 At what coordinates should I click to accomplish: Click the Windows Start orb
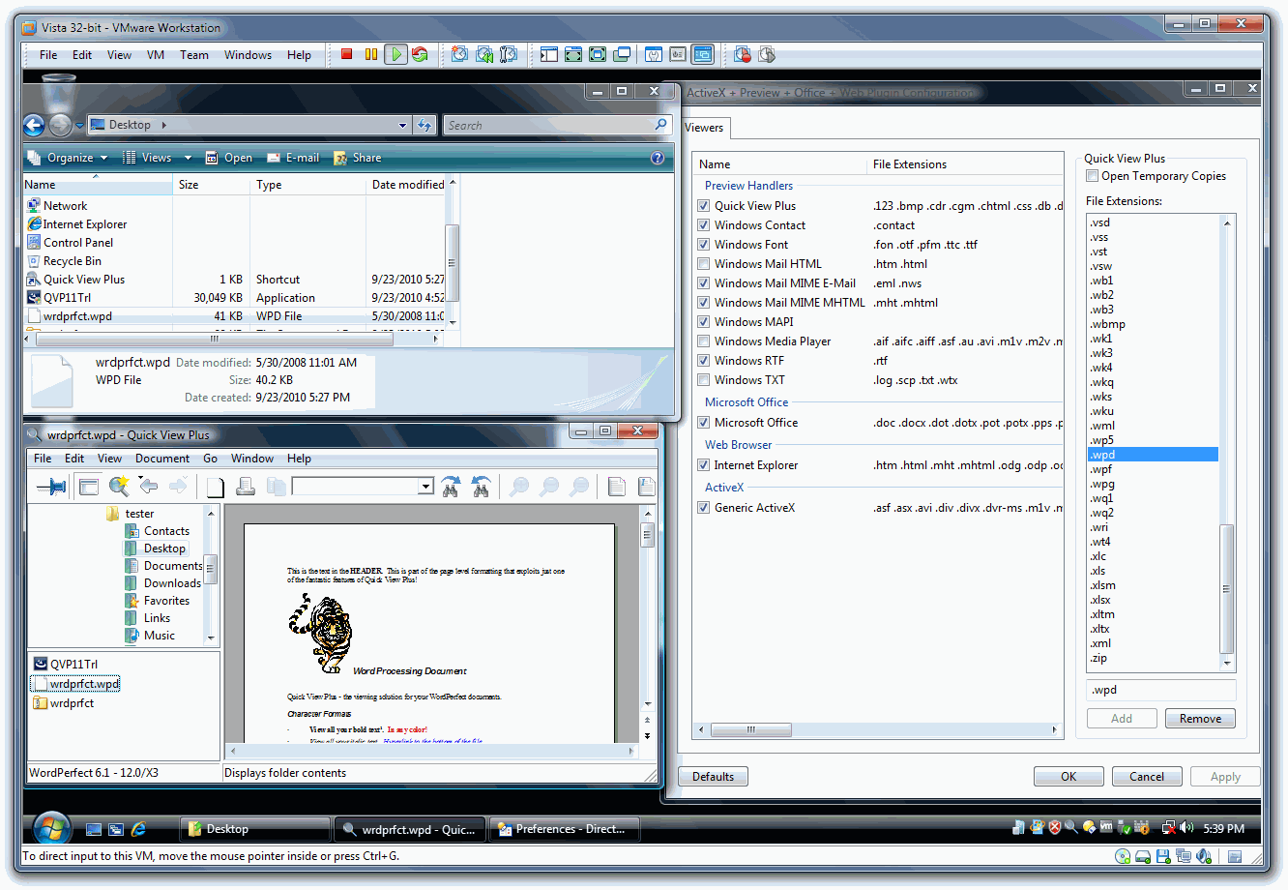(x=52, y=829)
